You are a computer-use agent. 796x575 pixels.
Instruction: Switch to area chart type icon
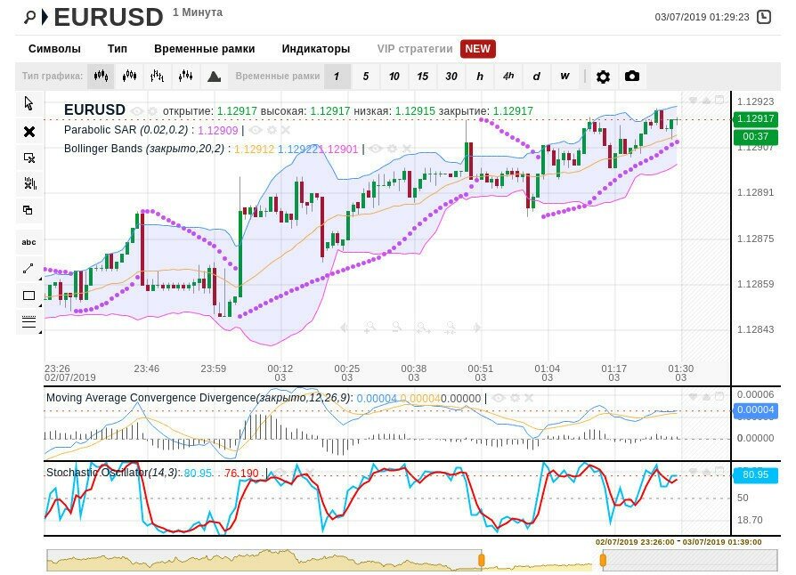(214, 77)
